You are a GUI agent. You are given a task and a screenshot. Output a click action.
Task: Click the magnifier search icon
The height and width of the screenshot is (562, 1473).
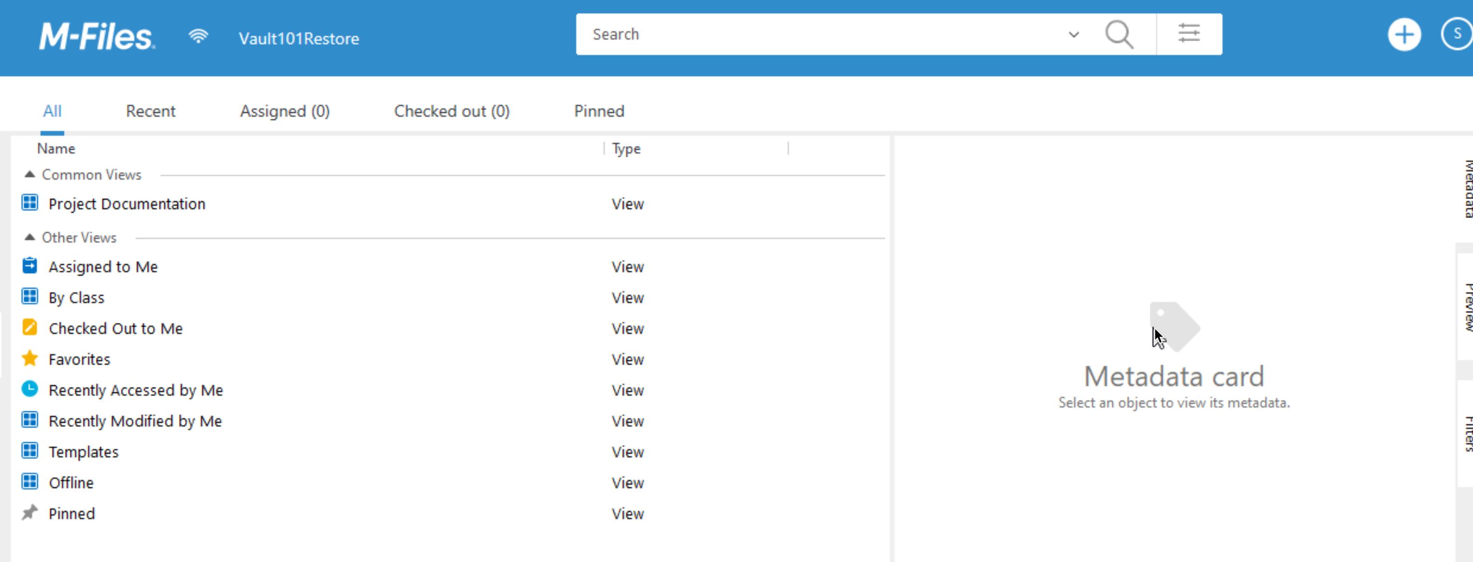click(x=1119, y=35)
